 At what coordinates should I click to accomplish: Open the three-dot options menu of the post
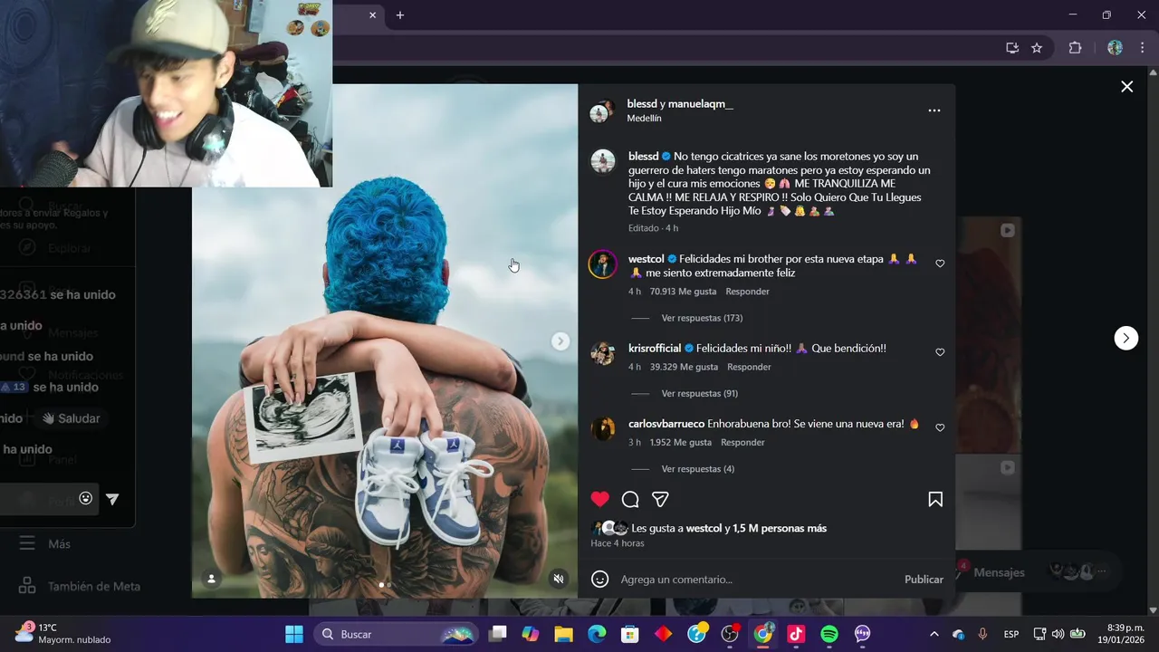[934, 110]
